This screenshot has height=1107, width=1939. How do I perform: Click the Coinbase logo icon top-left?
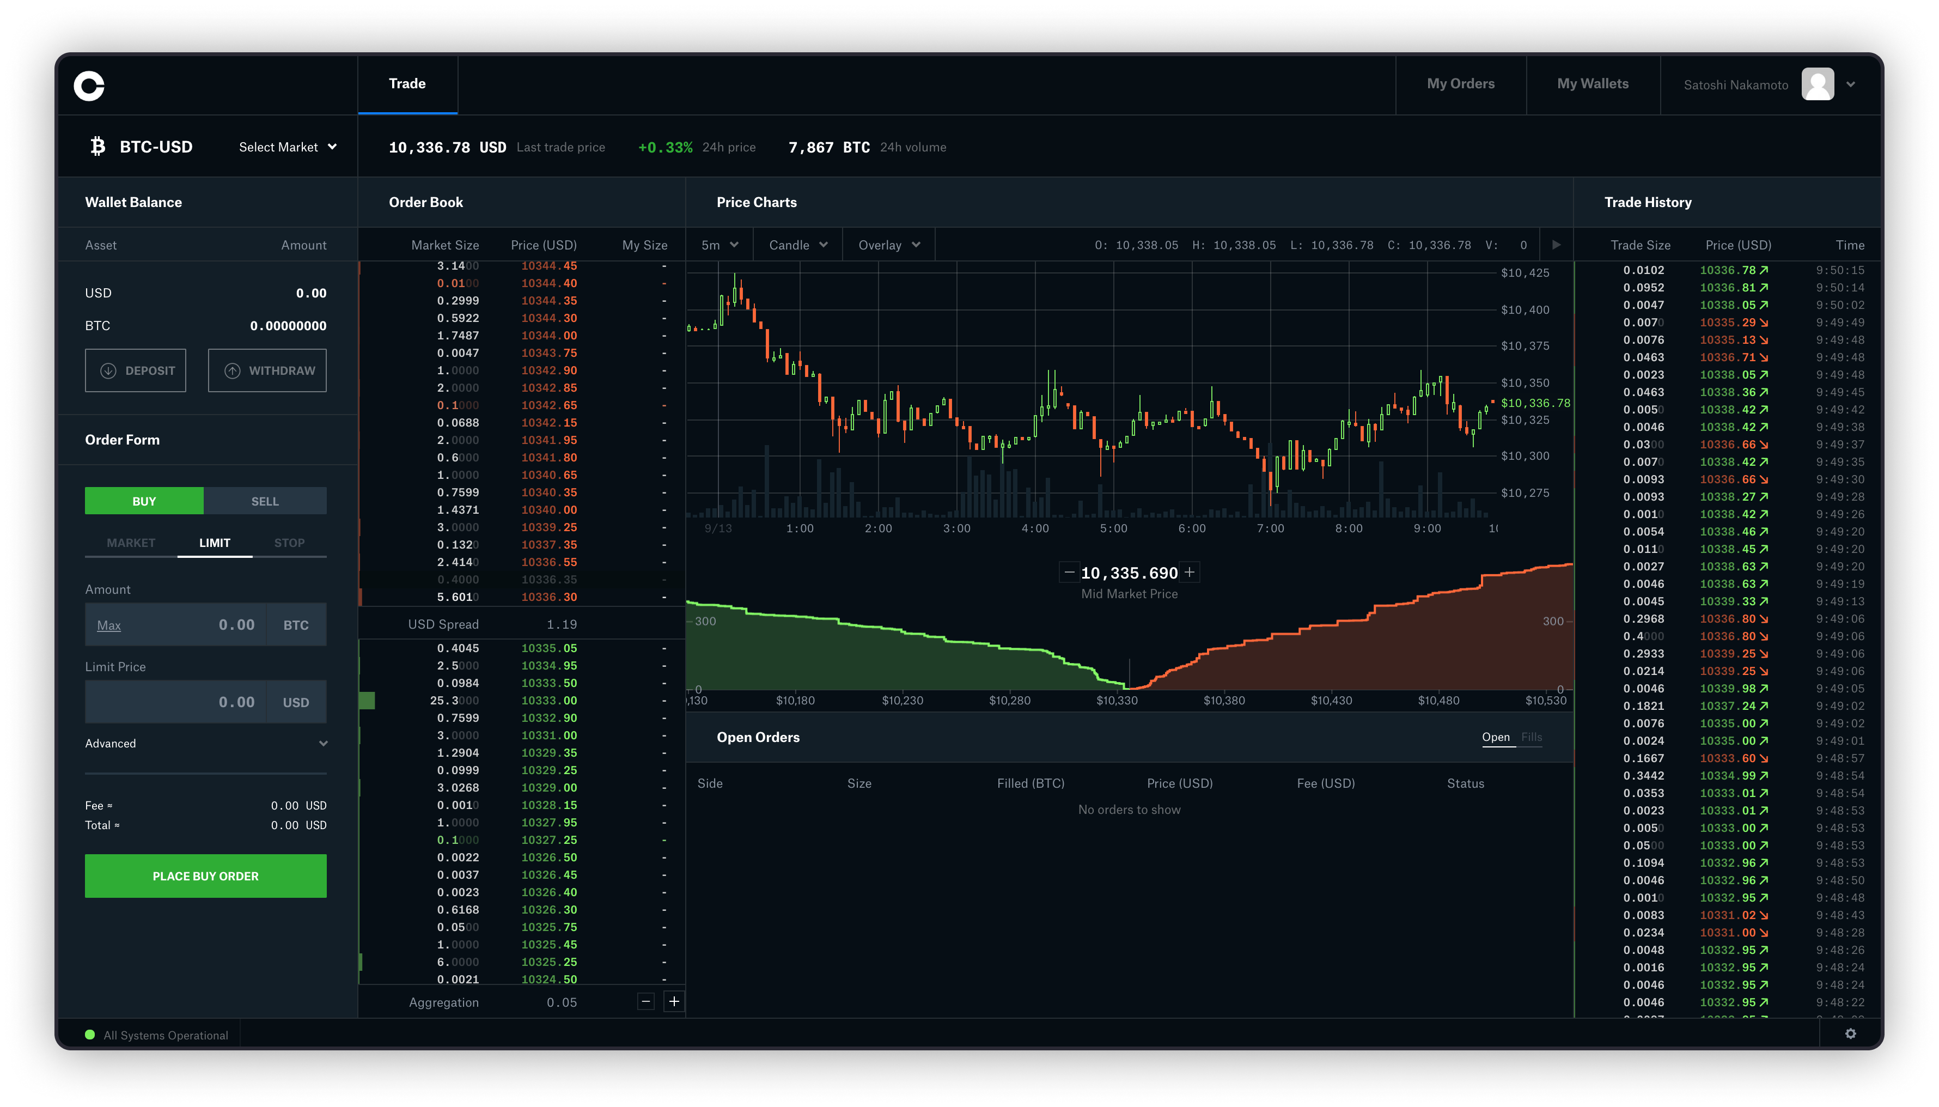(x=89, y=84)
